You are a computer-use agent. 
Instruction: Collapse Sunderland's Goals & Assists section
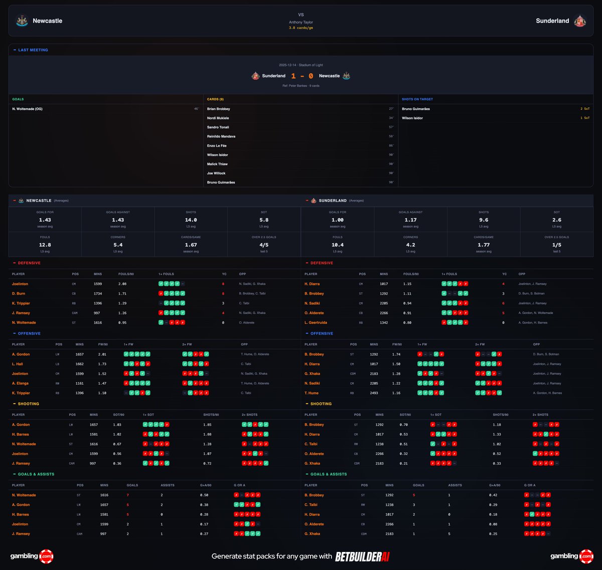click(x=307, y=474)
